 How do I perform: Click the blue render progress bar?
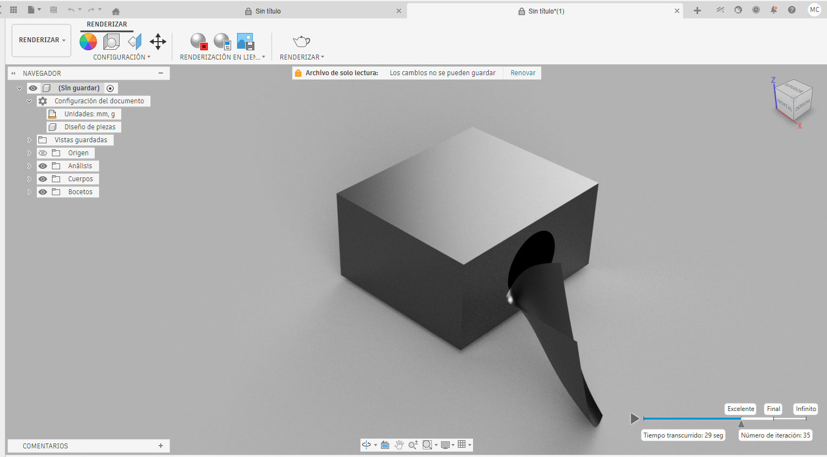tap(692, 418)
